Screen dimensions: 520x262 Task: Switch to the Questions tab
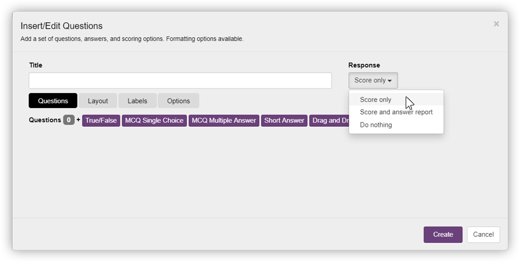[53, 101]
